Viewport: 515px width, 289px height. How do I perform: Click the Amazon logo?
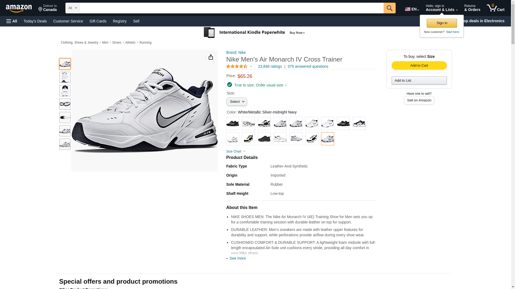[19, 8]
